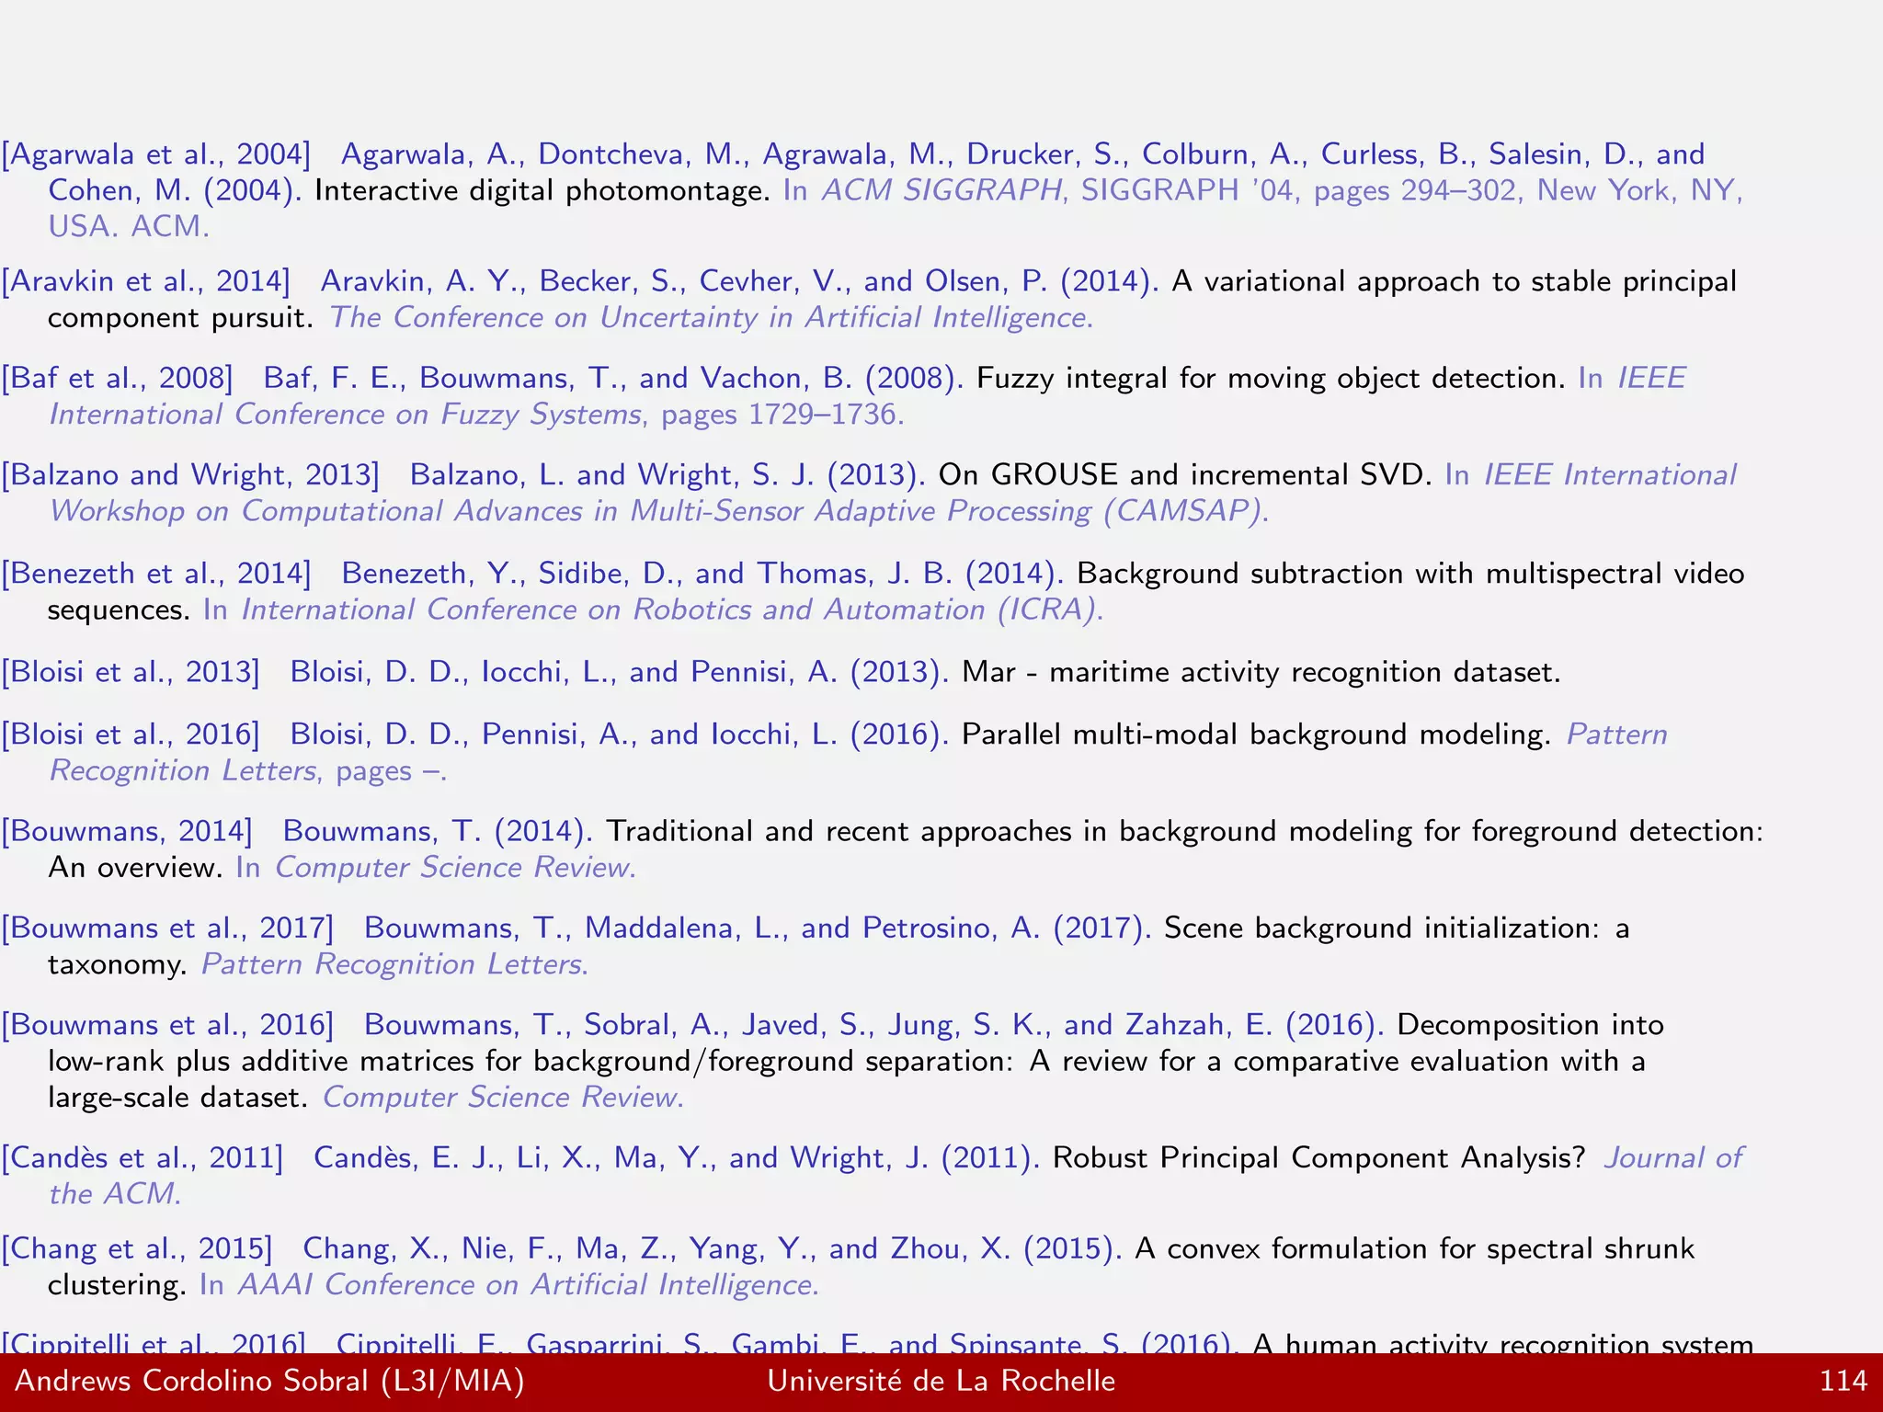Click the [Bloisi et al., 2016] citation label
This screenshot has height=1412, width=1883.
pos(131,734)
